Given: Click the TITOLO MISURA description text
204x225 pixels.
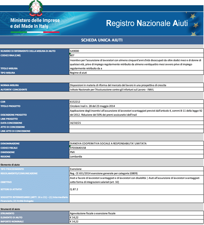Looking at the screenshot, I should pyautogui.click(x=136, y=64).
